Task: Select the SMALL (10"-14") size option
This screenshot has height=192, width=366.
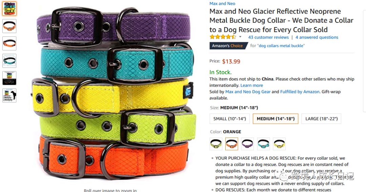Action: (230, 119)
